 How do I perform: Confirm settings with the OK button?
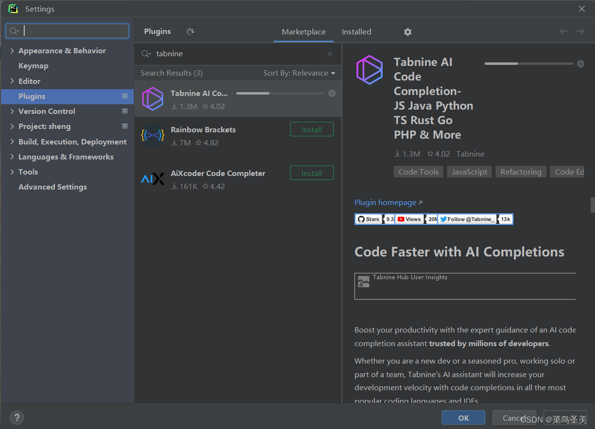click(x=464, y=418)
